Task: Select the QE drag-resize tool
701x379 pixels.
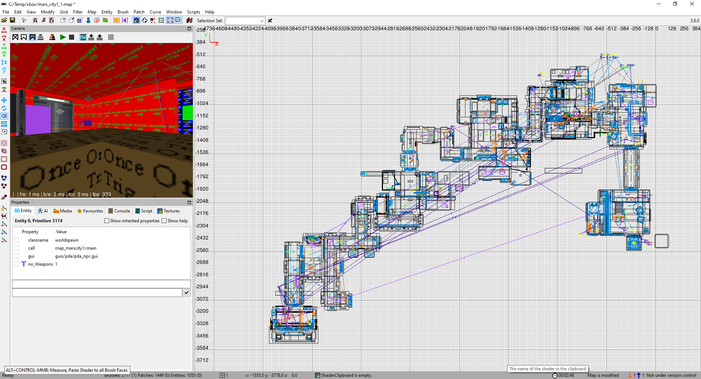Action: 4,116
